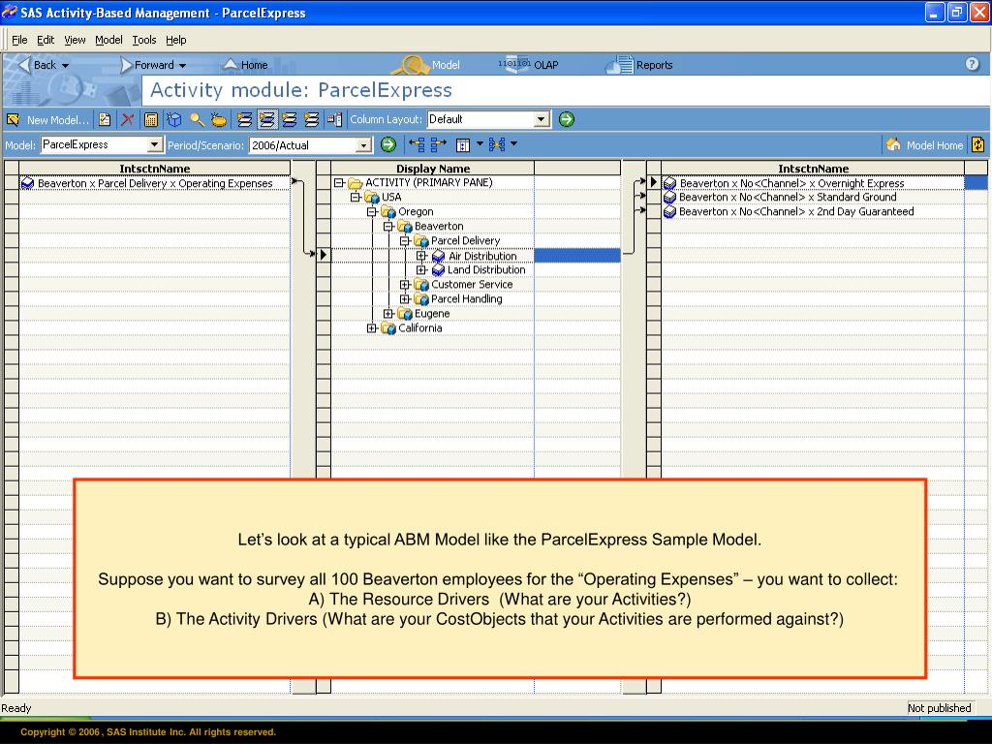Click the magnifying glass find icon
992x744 pixels.
click(x=197, y=119)
